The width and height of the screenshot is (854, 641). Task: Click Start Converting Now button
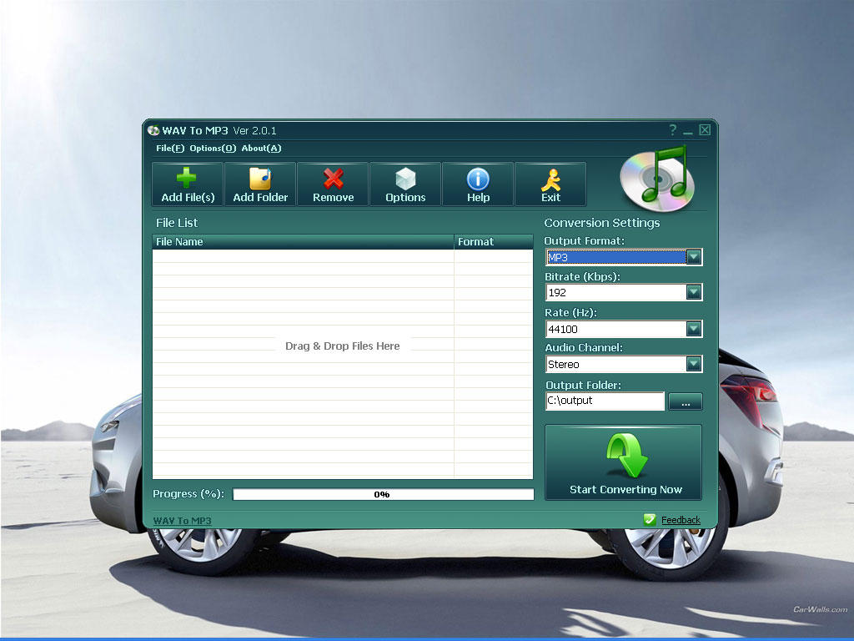click(623, 462)
